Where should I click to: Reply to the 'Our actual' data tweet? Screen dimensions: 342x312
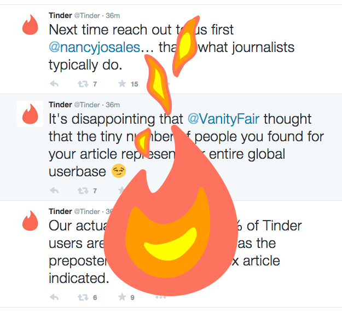pyautogui.click(x=54, y=297)
